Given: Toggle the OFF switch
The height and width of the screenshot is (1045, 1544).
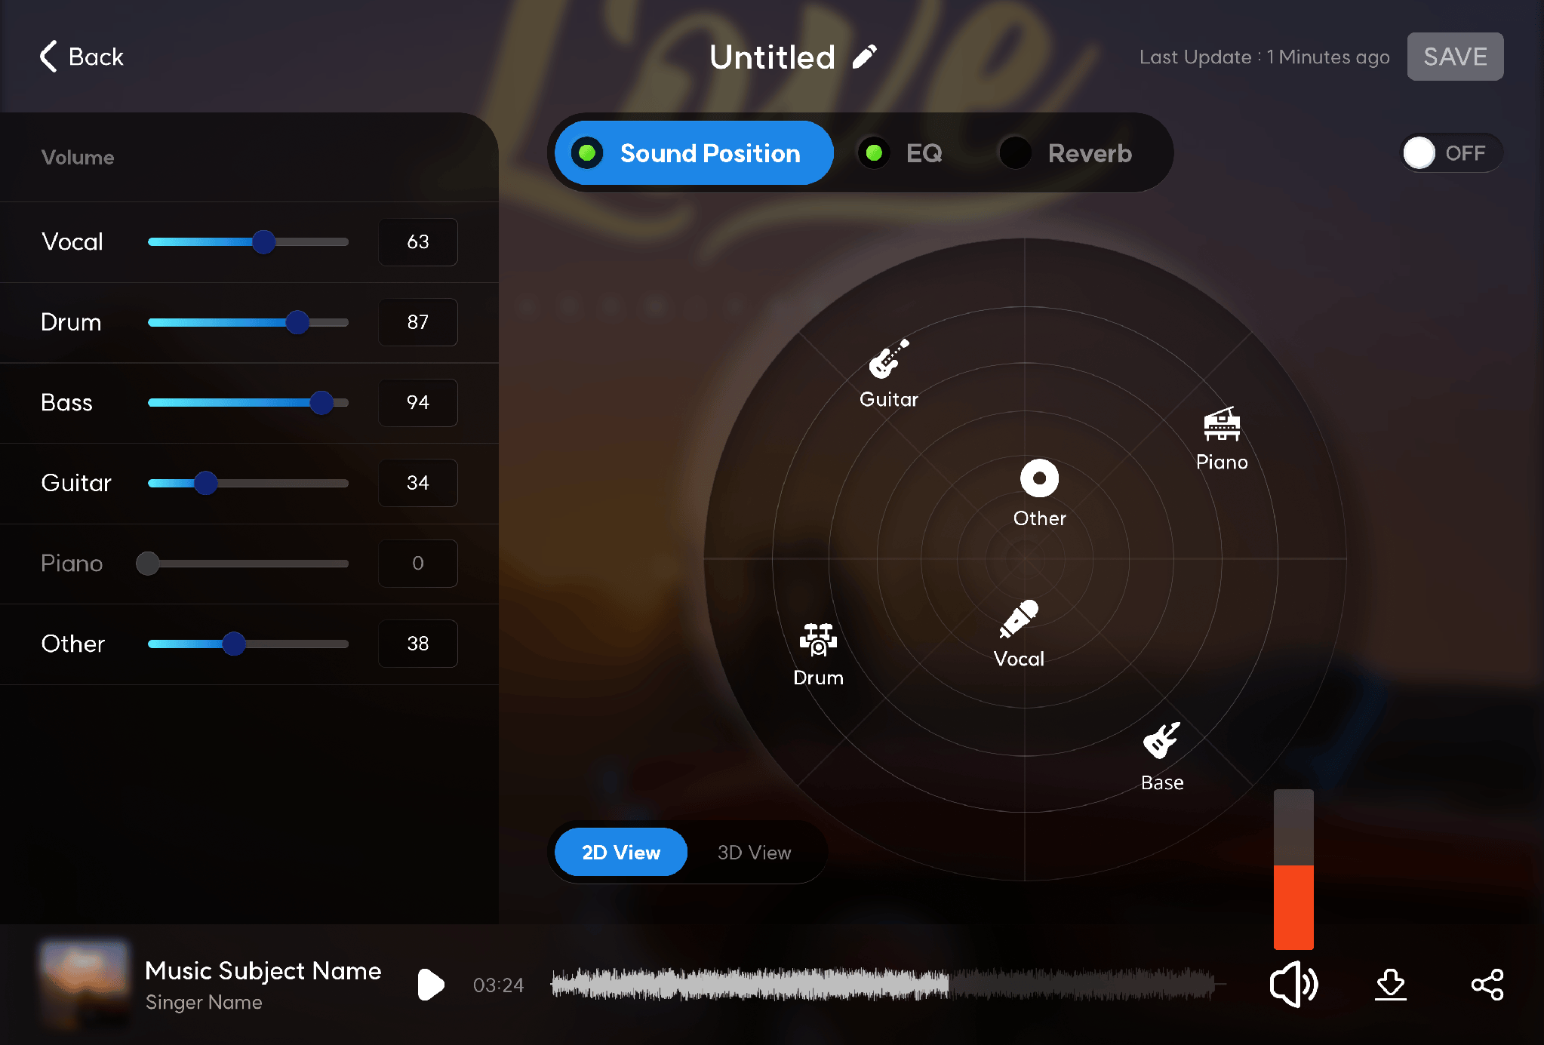Looking at the screenshot, I should [x=1451, y=153].
